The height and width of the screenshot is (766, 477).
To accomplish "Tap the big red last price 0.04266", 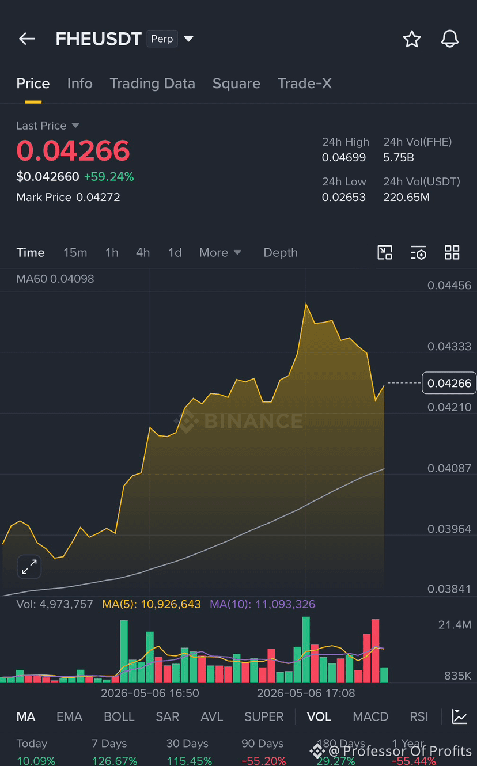I will (73, 150).
